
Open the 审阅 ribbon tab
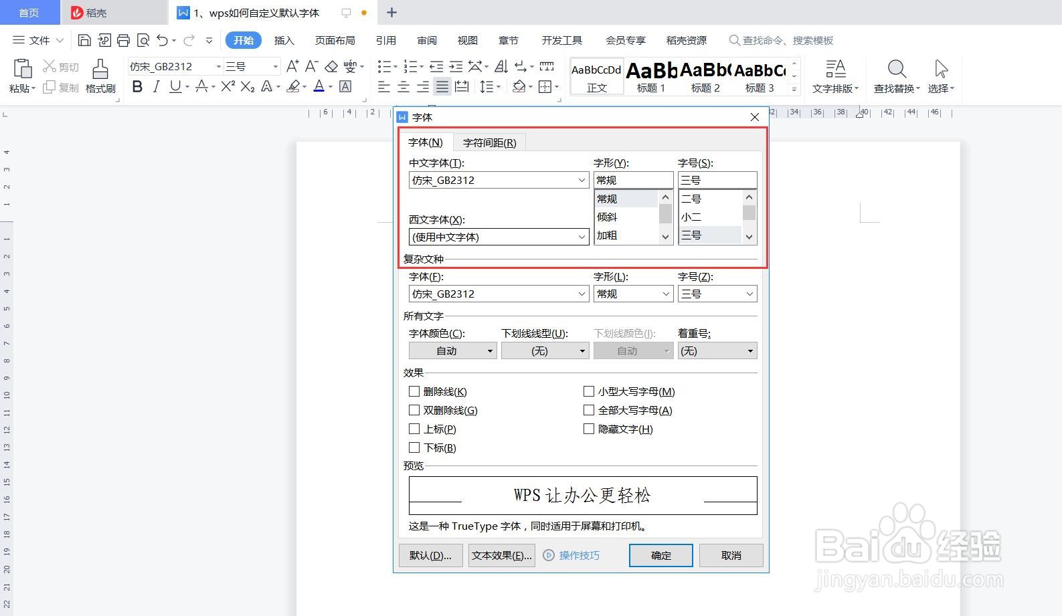coord(427,40)
